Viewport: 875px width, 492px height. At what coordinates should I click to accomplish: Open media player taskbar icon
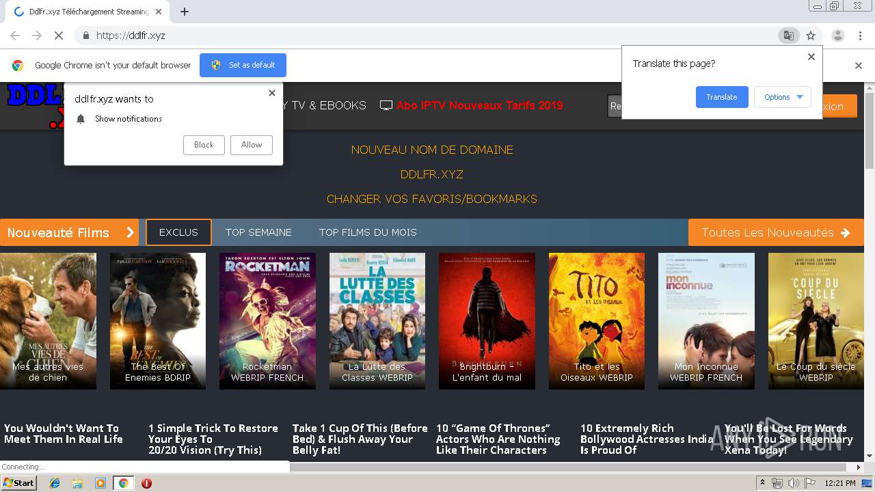[x=100, y=483]
